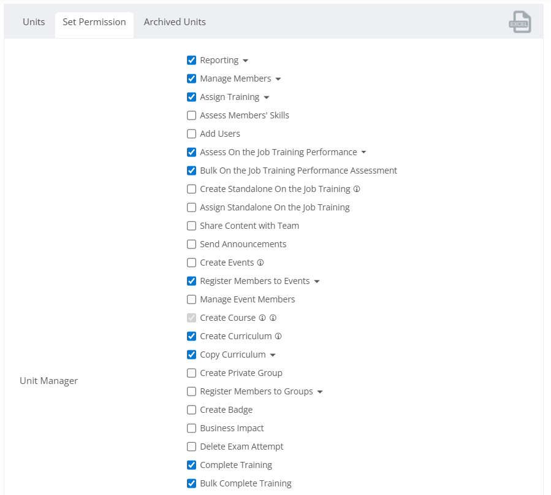Click the disabled Create Course checkbox
551x495 pixels.
191,318
